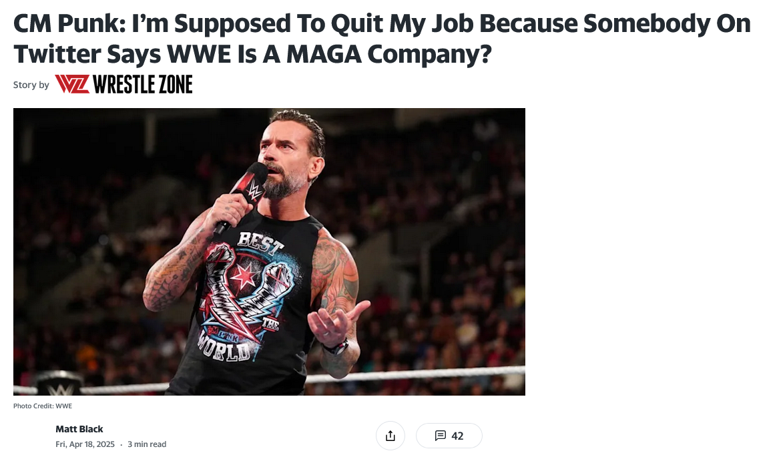
Task: Click the 3 min read label
Action: [147, 444]
